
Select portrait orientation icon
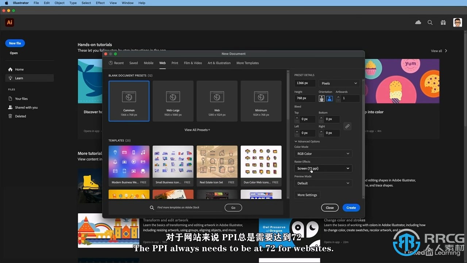coord(322,98)
